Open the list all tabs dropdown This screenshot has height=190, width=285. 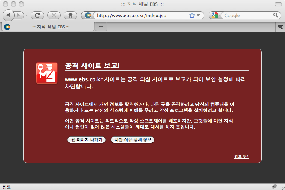coord(280,27)
